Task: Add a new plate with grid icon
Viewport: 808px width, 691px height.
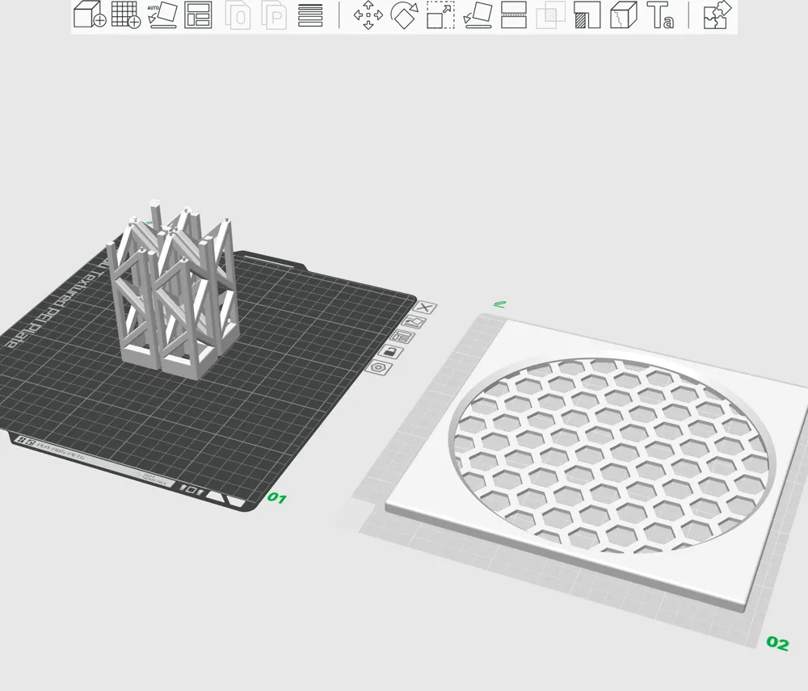Action: point(125,15)
